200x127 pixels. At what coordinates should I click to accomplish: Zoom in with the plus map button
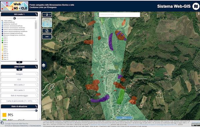pyautogui.click(x=50, y=15)
